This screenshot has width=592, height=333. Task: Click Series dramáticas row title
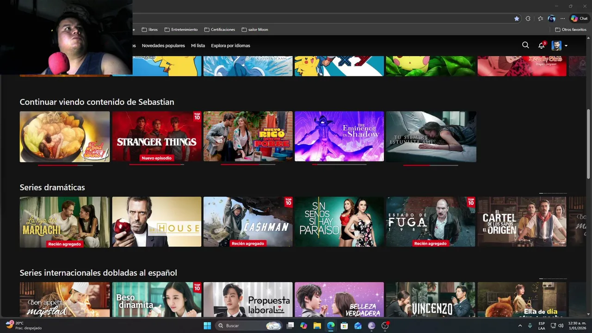(x=52, y=187)
